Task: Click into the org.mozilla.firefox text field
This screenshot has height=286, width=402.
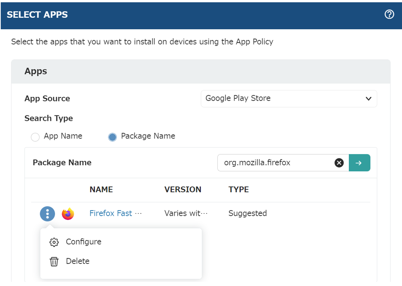Action: 275,163
